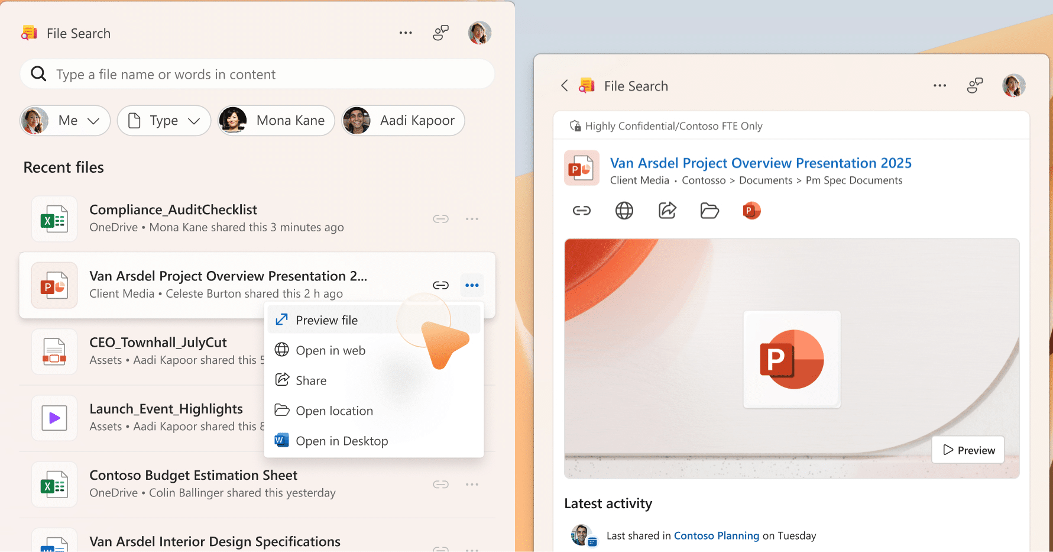Filter by Aadi Kapoor

[403, 121]
